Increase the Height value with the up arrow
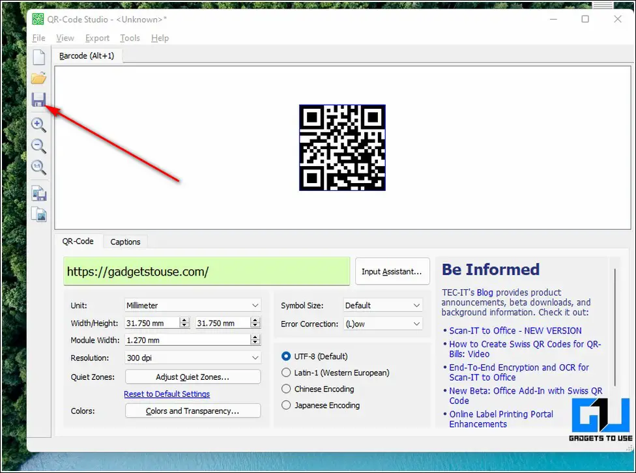 click(255, 320)
